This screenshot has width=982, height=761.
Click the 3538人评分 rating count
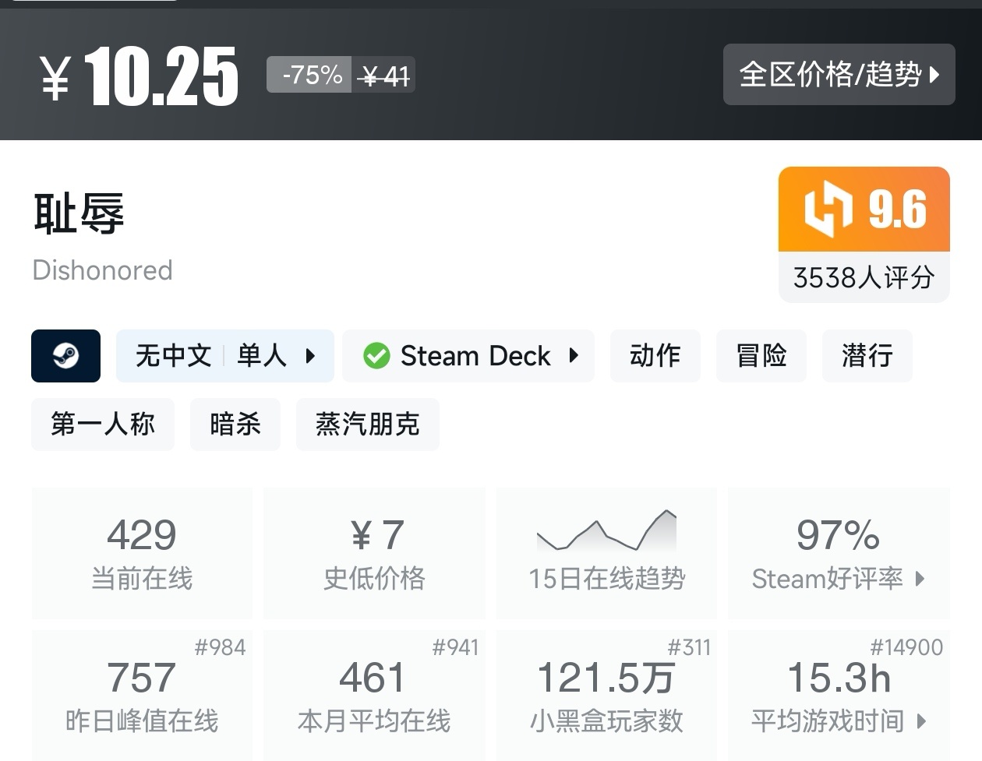(x=864, y=277)
